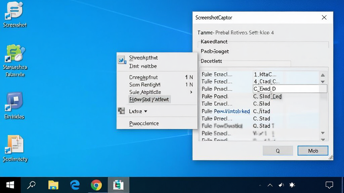
Task: Select the Tulıe Cnacl... row name
Action: (217, 104)
